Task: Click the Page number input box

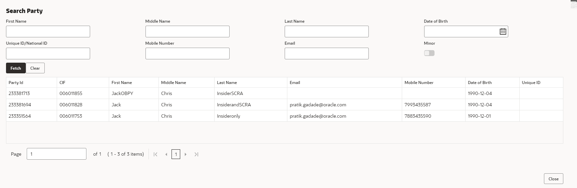Action: (x=56, y=154)
